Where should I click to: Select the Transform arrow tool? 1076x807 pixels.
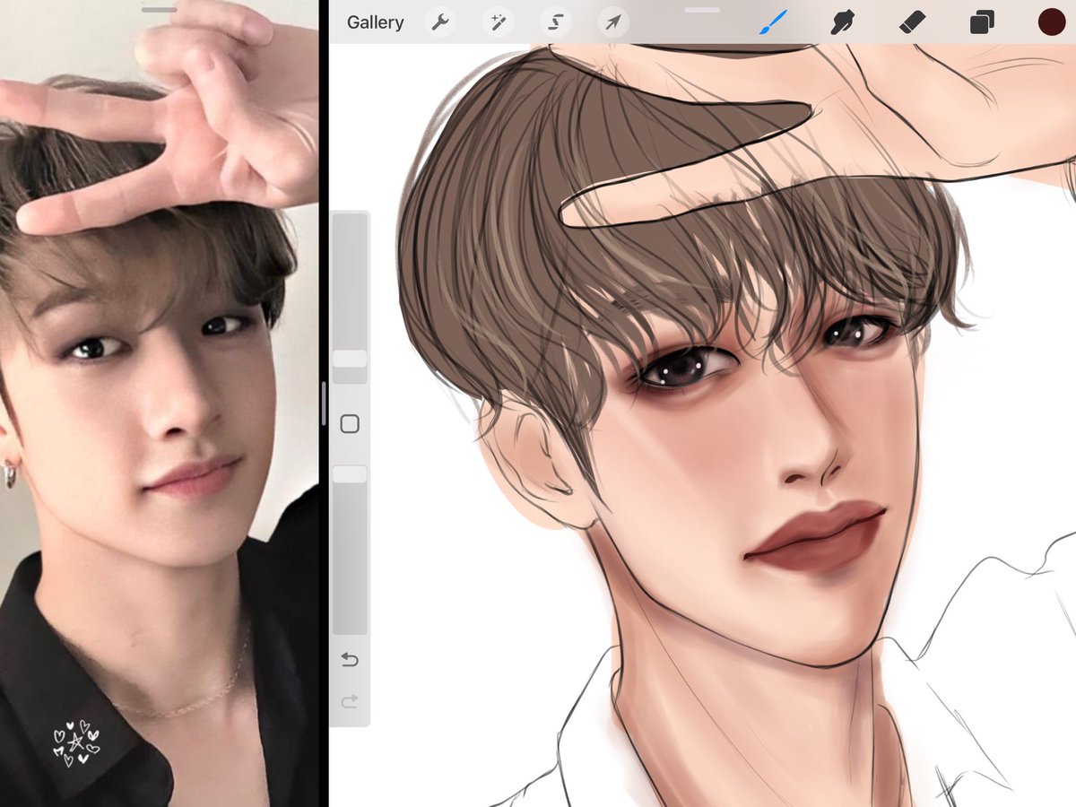613,22
